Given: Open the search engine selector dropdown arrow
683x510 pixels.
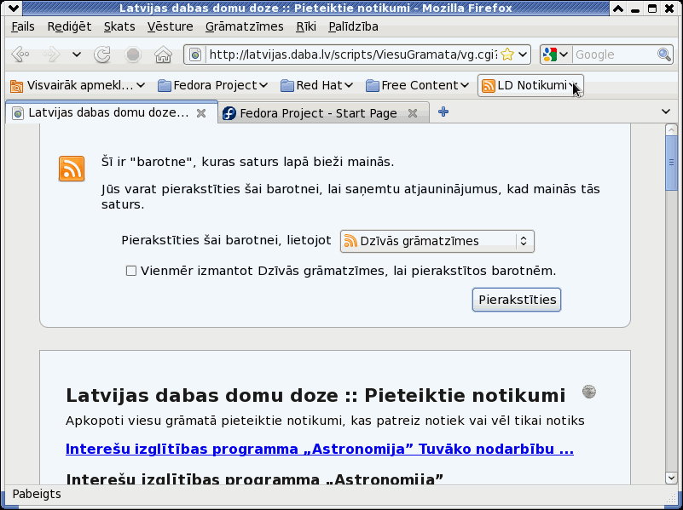Looking at the screenshot, I should click(x=564, y=54).
